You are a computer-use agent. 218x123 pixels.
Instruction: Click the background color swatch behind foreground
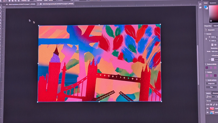click(x=207, y=8)
